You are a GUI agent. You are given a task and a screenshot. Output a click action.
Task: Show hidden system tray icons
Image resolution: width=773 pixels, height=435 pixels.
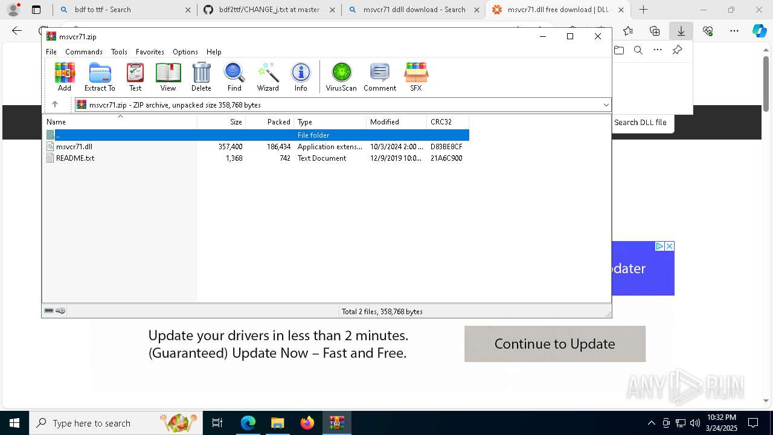tap(651, 423)
